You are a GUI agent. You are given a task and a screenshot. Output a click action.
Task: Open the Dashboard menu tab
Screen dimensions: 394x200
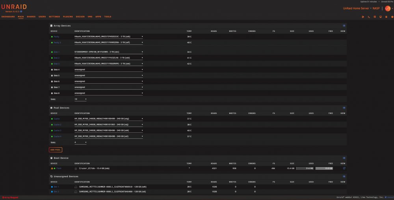[x=8, y=17]
